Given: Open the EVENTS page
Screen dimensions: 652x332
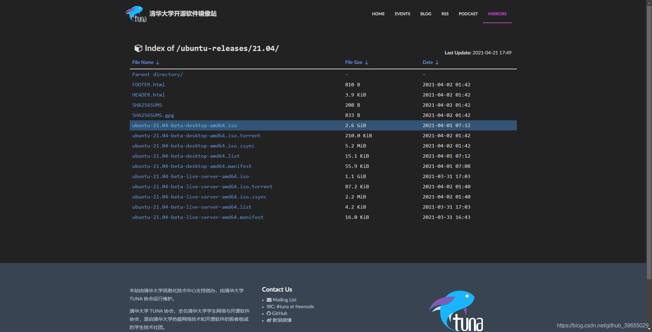Looking at the screenshot, I should click(402, 14).
